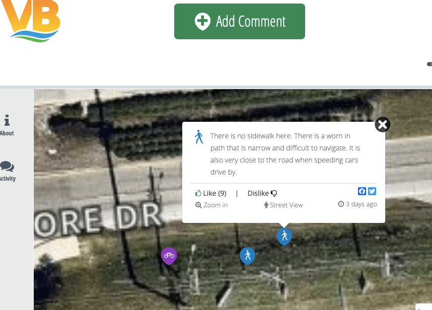Click the info icon above About
The width and height of the screenshot is (432, 310).
7,120
